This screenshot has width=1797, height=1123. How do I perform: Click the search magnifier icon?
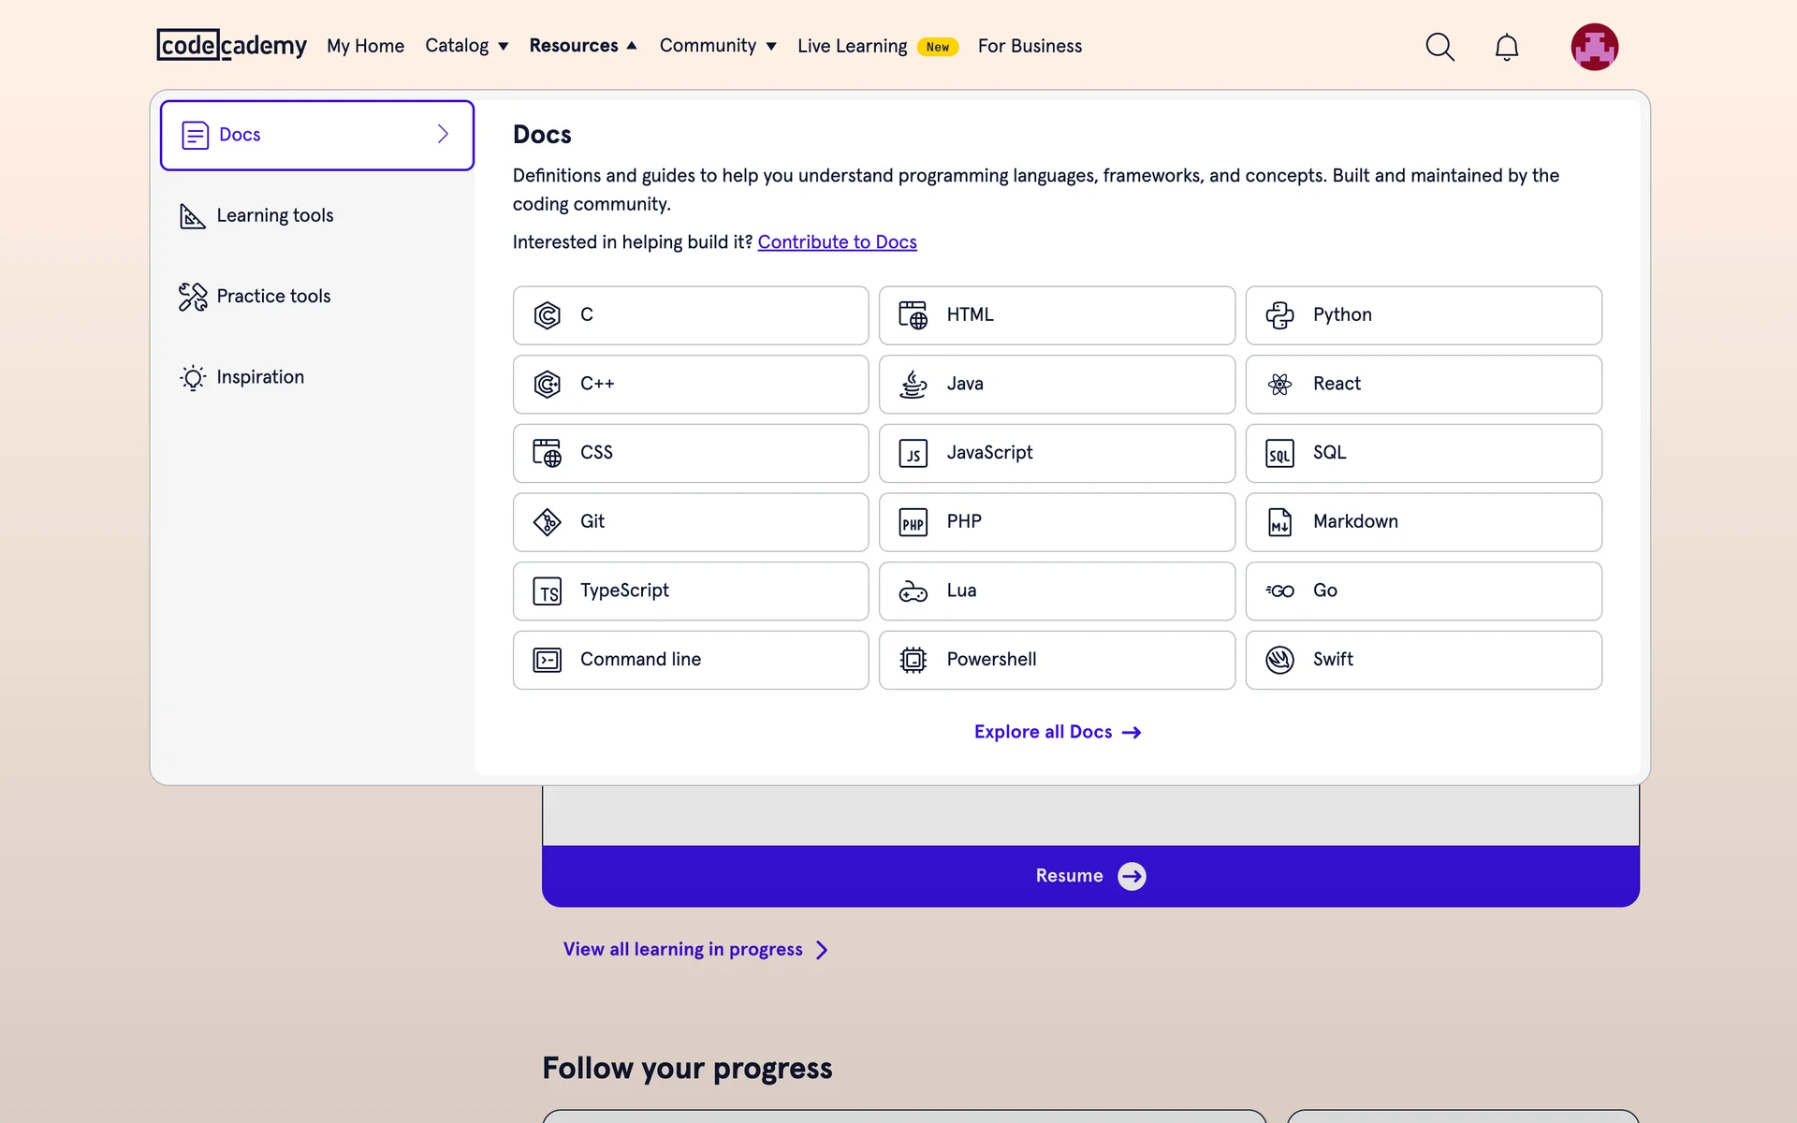pyautogui.click(x=1439, y=47)
